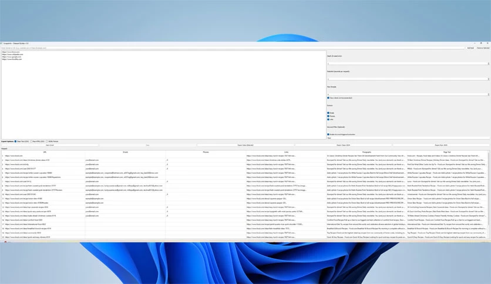
Task: Click the Add Seed button
Action: point(470,48)
